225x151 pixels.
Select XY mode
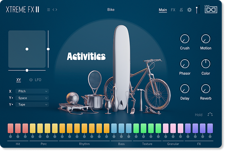(x=19, y=80)
